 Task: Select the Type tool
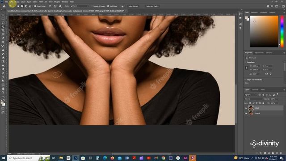click(3, 77)
